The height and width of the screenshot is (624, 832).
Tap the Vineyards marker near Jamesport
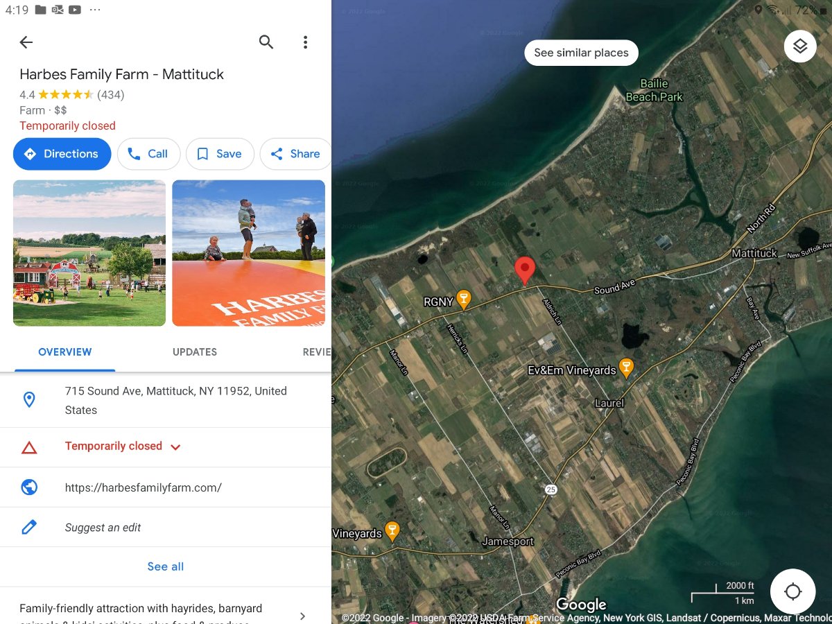(x=392, y=532)
